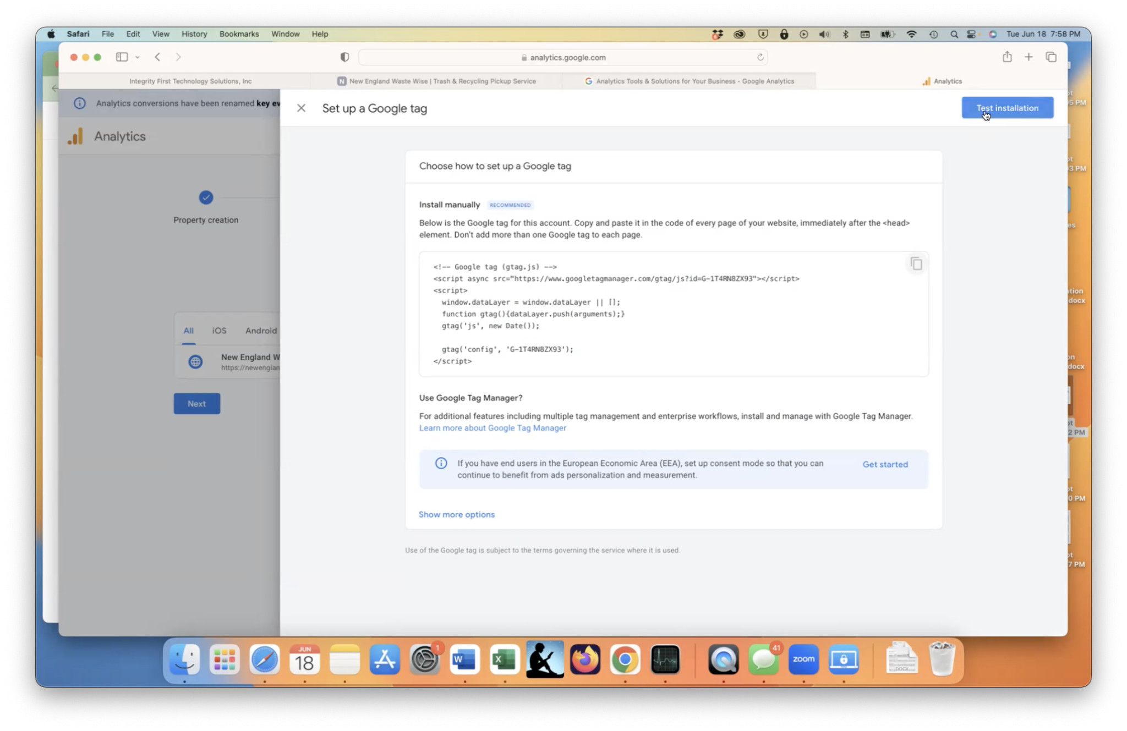This screenshot has height=731, width=1127.
Task: Open the sidebar dropdown chevron in Safari
Action: click(138, 57)
